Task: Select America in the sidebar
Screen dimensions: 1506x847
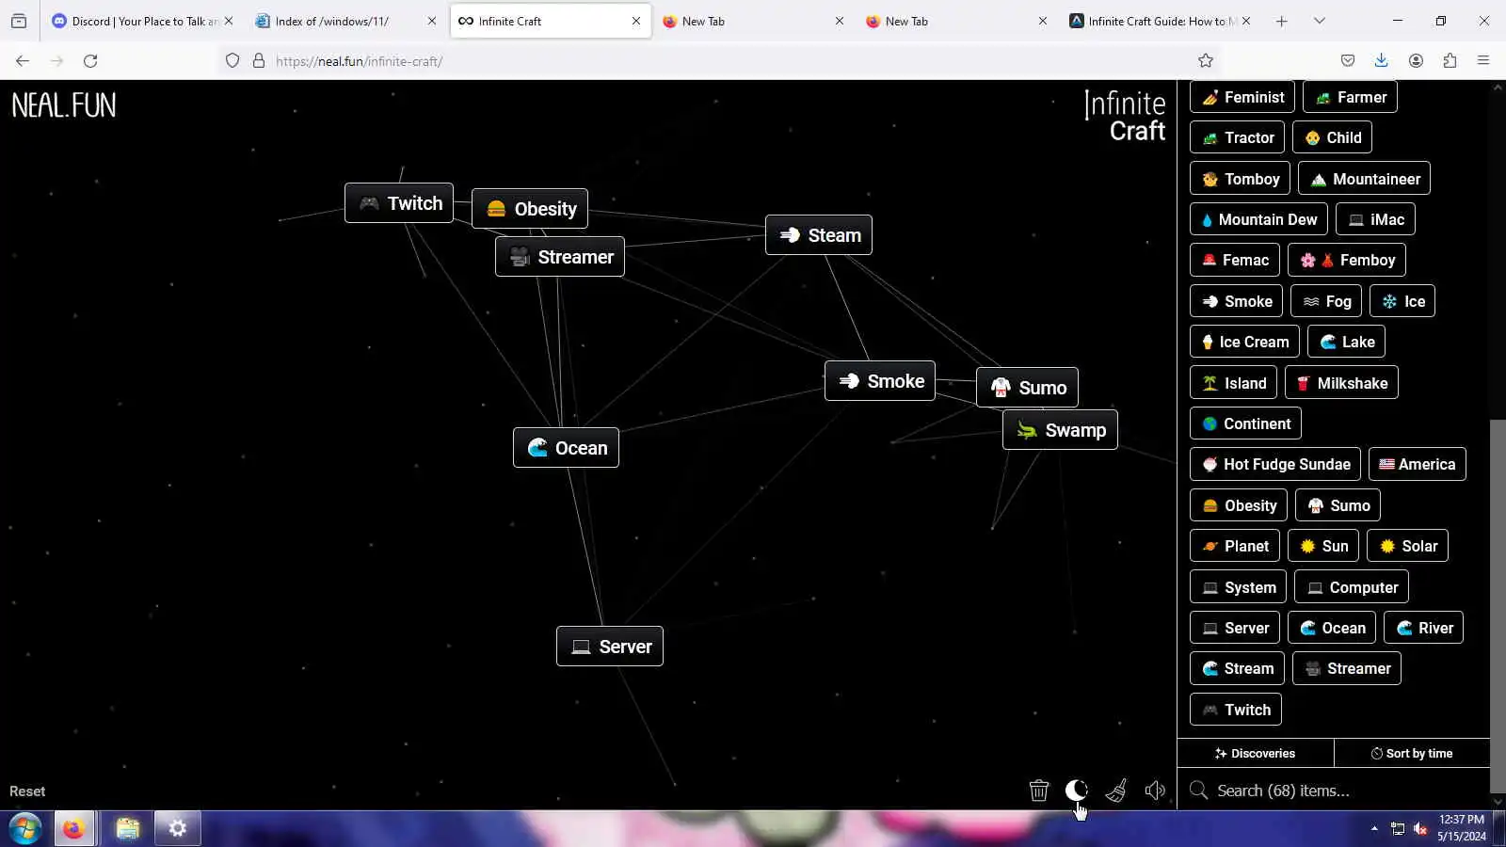Action: click(x=1417, y=464)
